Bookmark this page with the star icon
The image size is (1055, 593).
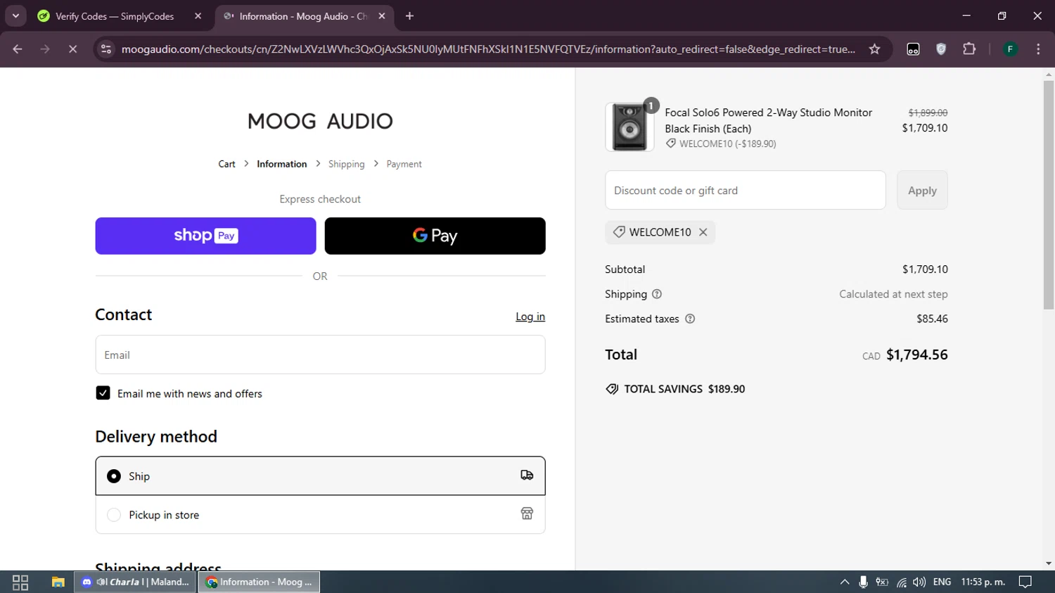pos(874,49)
